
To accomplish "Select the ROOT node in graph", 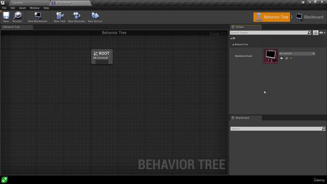I will click(x=102, y=57).
